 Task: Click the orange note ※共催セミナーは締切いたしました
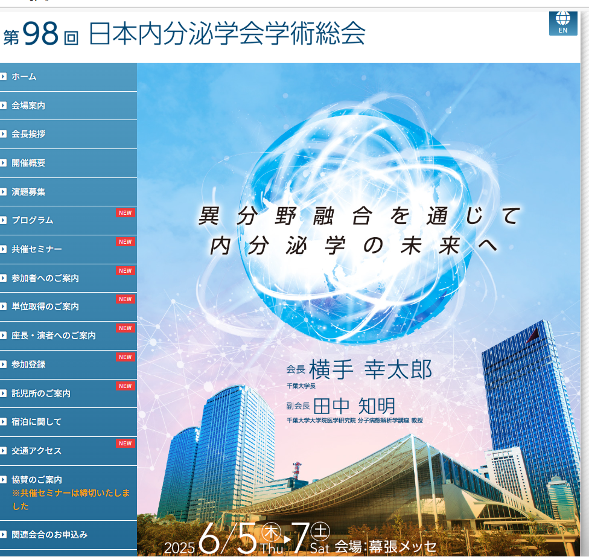(x=71, y=500)
